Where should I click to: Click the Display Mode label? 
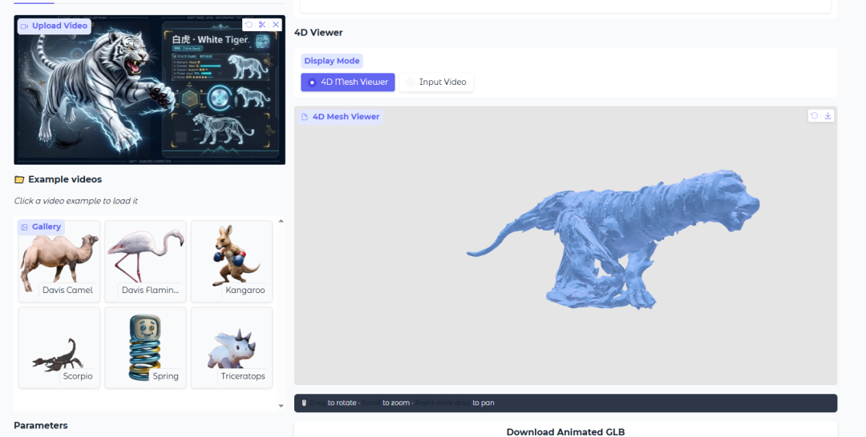coord(332,61)
